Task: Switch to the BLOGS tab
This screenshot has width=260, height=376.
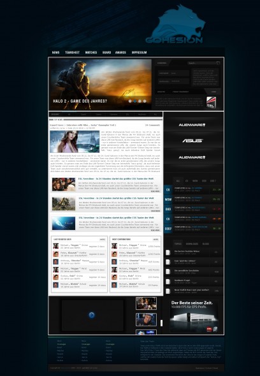Action: point(206,244)
